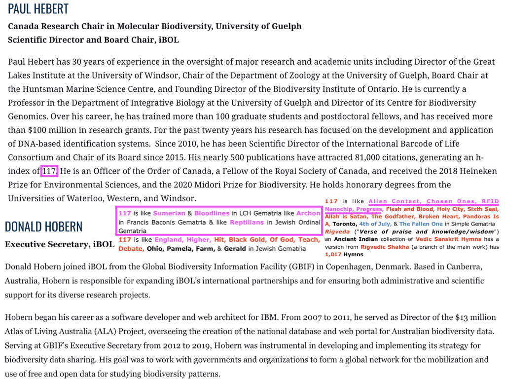
Task: Select the blue phrase '4th of July,'
Action: tap(376, 224)
